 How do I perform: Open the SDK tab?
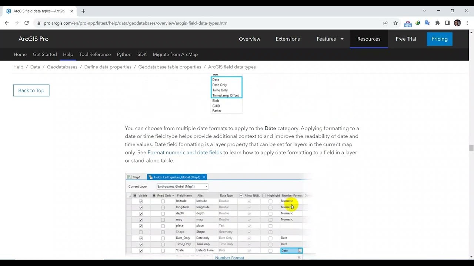coord(142,54)
